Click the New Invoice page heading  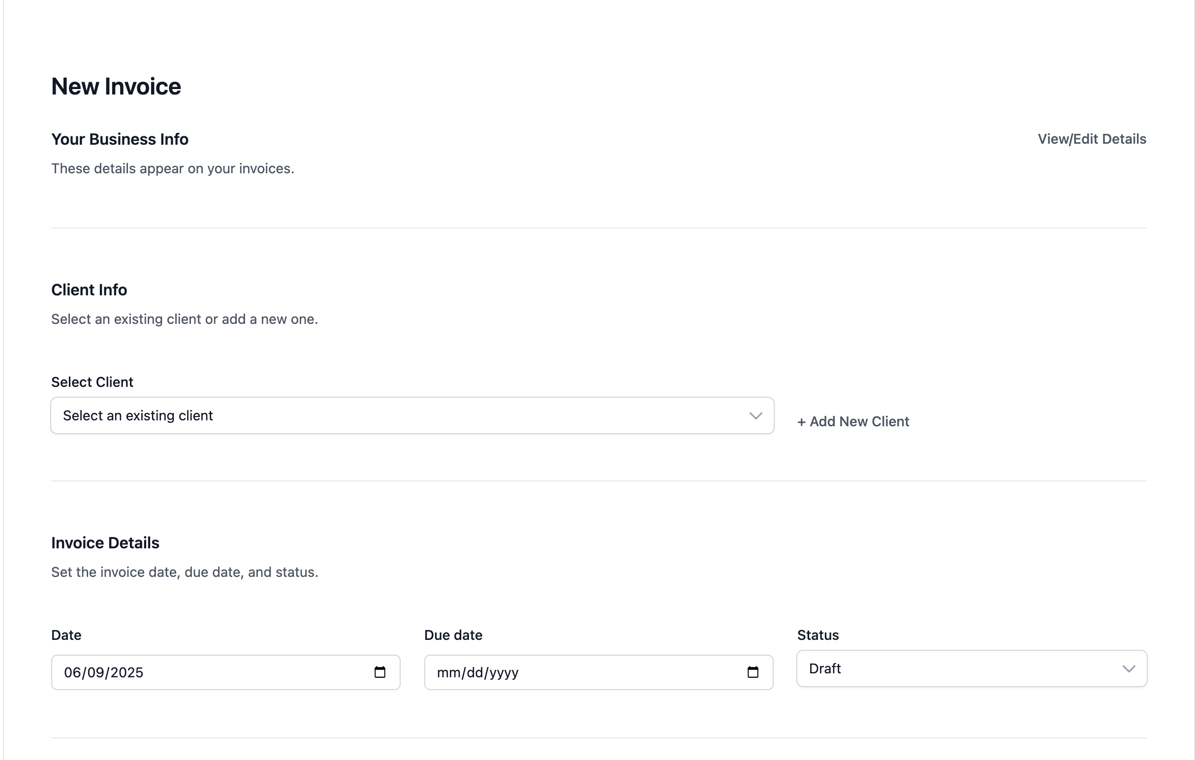[x=116, y=86]
